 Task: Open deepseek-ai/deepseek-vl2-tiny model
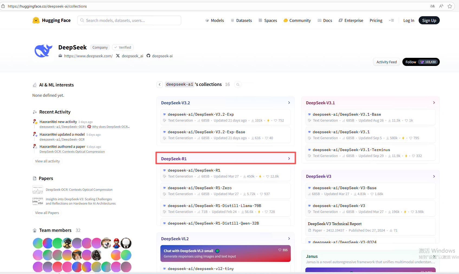(x=201, y=269)
